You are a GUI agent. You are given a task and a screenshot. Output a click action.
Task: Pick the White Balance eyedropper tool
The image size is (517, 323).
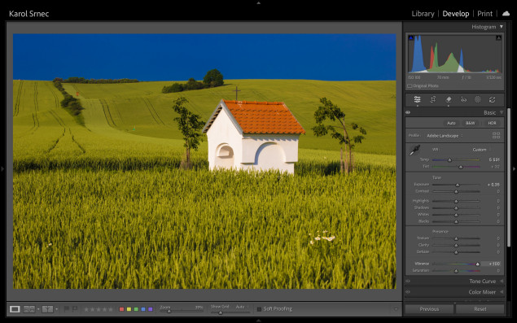(414, 151)
